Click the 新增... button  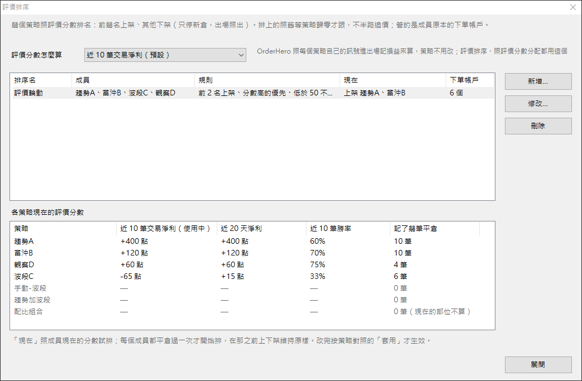coord(538,81)
